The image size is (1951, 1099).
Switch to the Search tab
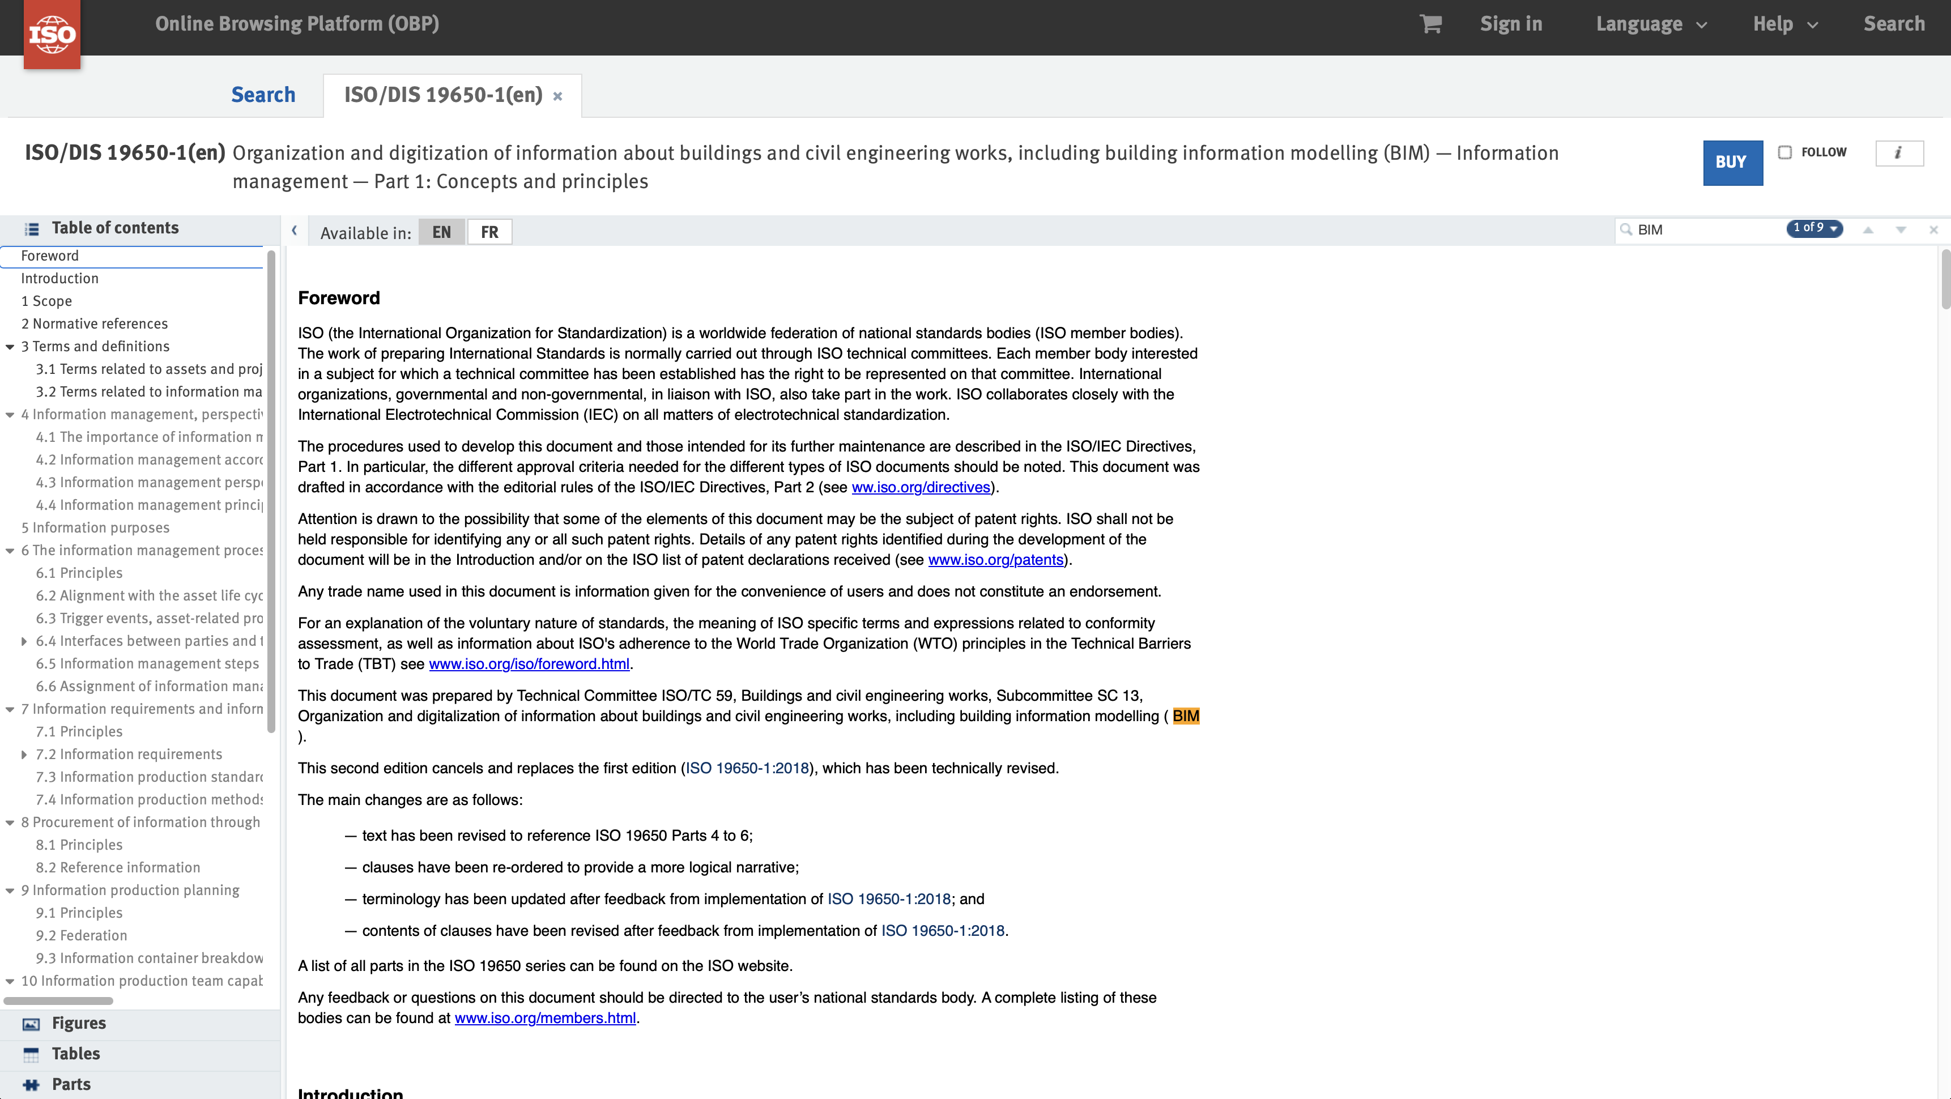[x=263, y=95]
